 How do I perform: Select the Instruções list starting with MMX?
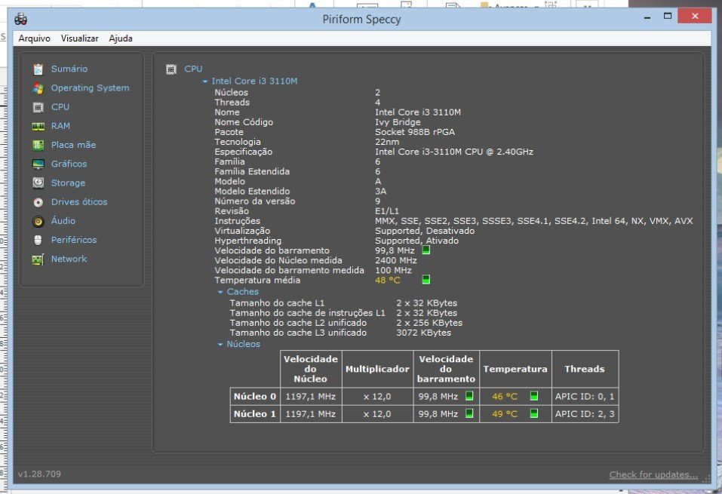click(x=533, y=221)
